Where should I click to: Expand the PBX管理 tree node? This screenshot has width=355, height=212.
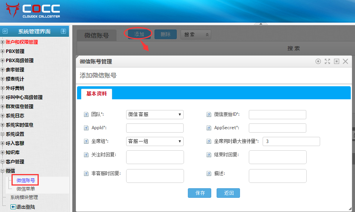tap(3, 51)
